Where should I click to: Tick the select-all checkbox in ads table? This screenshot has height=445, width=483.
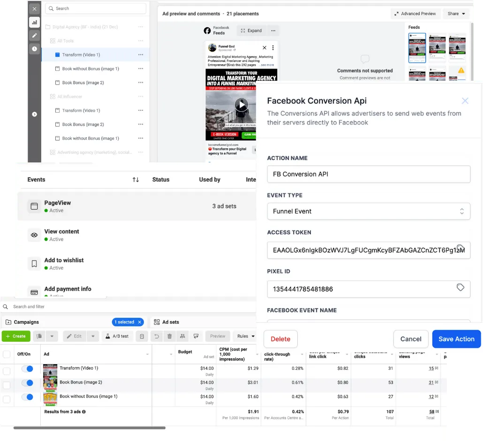coord(7,354)
